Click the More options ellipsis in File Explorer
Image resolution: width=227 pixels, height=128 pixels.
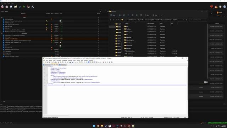(x=162, y=15)
